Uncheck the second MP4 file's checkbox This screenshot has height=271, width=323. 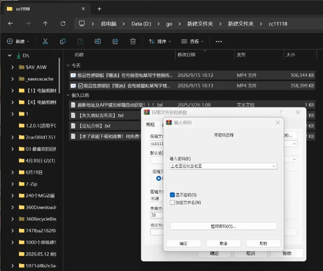[80, 86]
